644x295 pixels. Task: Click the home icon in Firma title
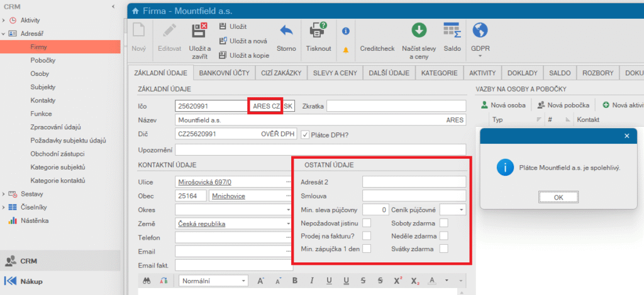[x=136, y=11]
